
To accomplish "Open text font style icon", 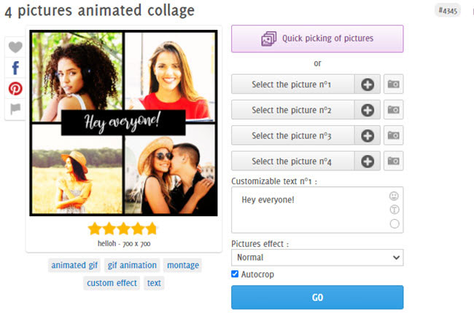I will [x=395, y=210].
